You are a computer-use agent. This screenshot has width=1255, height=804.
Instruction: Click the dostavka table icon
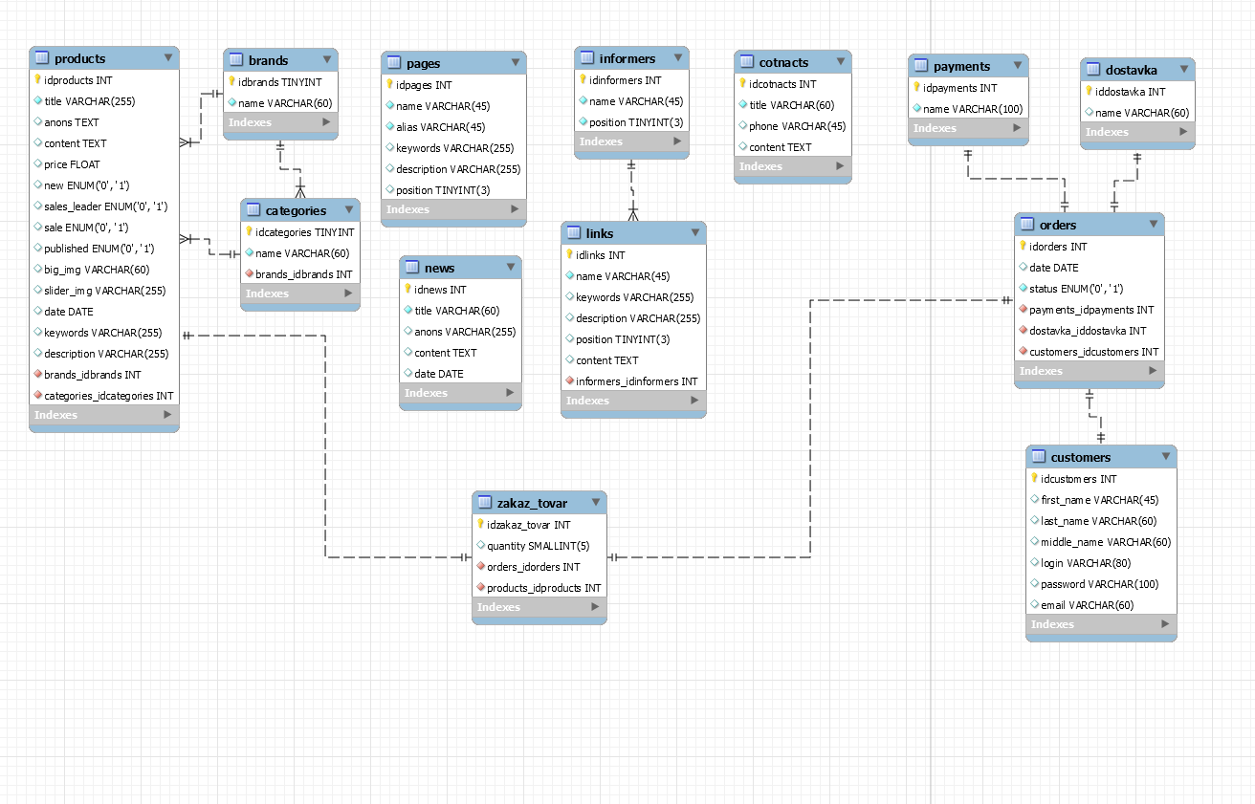(x=1093, y=70)
